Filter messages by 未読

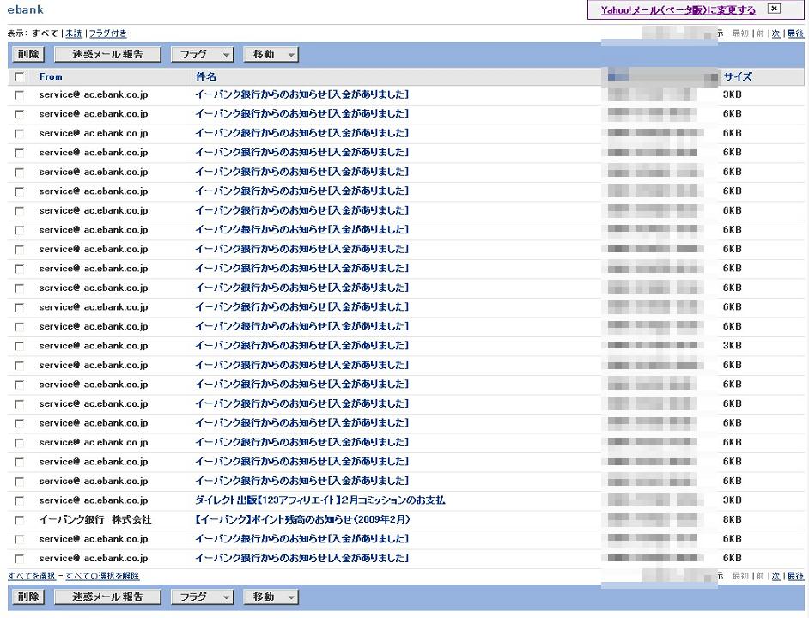tap(74, 33)
